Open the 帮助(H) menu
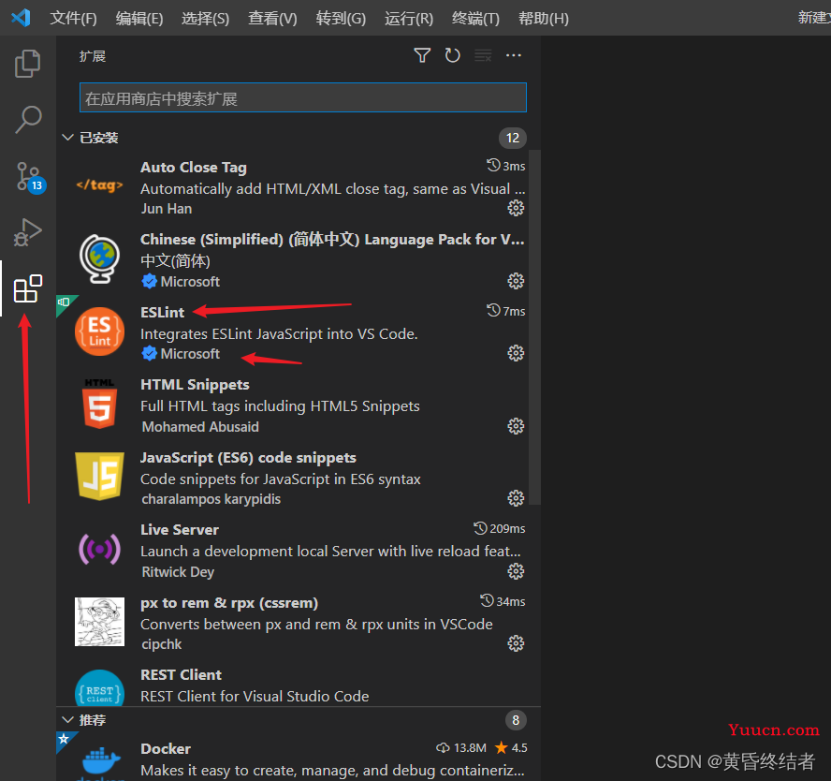The image size is (831, 781). [x=543, y=19]
